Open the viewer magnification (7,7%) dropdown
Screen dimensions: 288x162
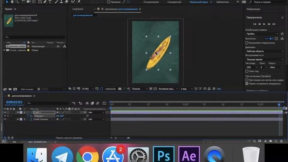88,89
